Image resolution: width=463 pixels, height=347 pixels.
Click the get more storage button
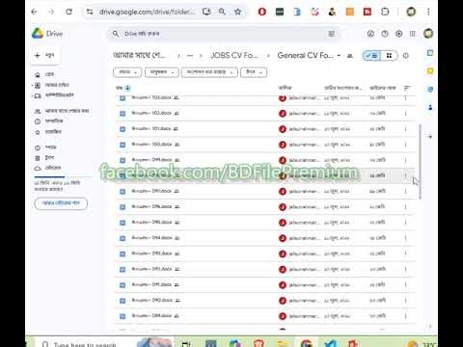tap(61, 203)
